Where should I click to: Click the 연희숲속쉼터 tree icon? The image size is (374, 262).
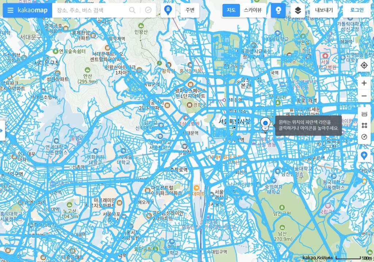coord(56,51)
